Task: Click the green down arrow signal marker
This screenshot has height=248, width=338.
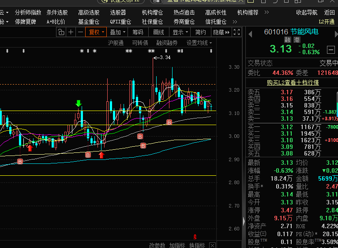Action: [79, 103]
